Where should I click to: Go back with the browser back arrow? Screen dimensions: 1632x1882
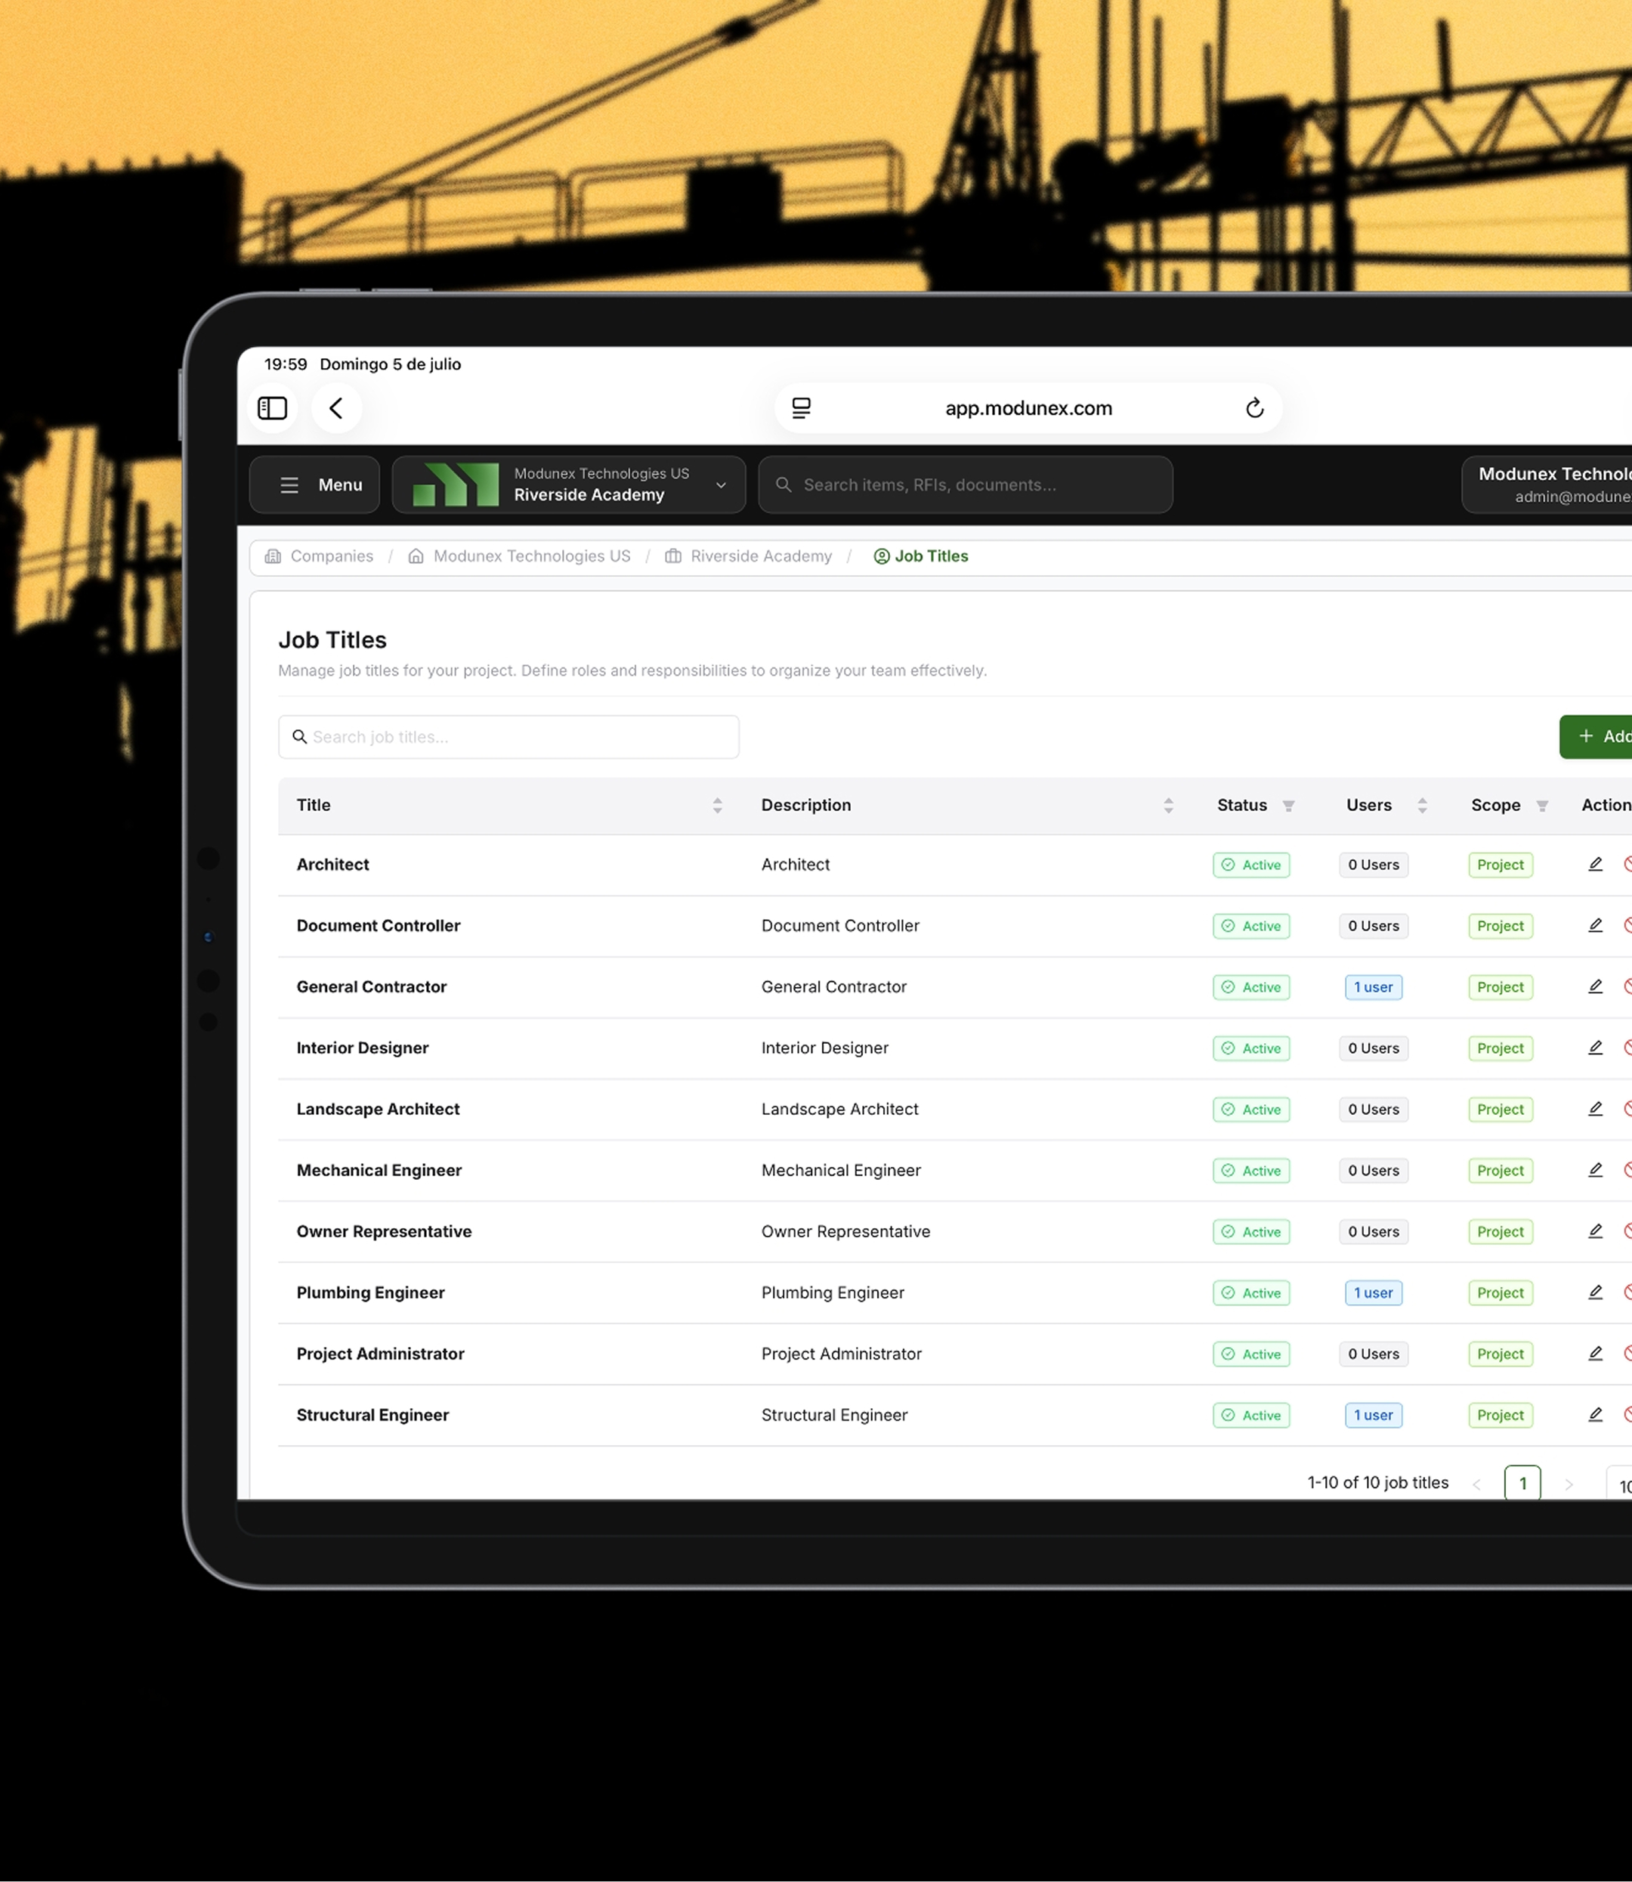pos(336,408)
